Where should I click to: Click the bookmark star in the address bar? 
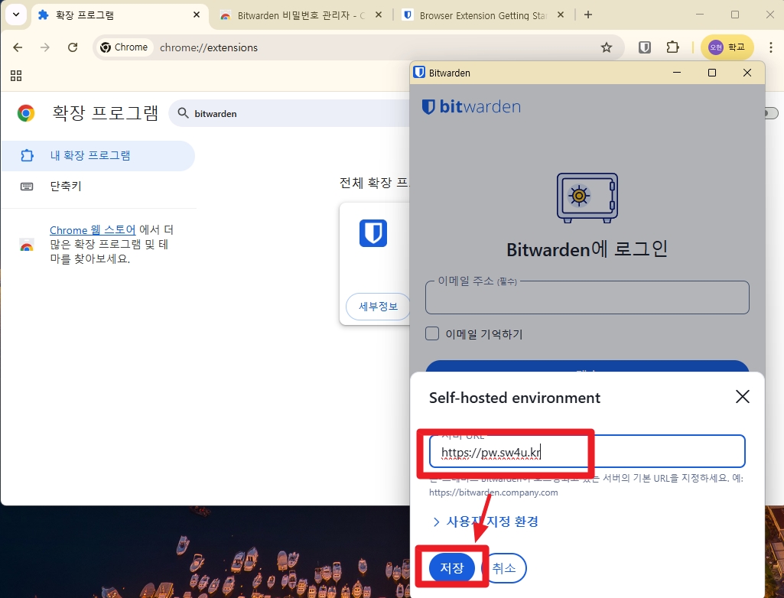click(x=607, y=47)
